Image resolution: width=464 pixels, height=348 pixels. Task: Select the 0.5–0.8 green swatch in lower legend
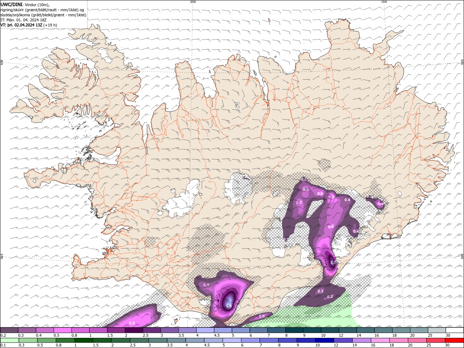pyautogui.click(x=46, y=340)
